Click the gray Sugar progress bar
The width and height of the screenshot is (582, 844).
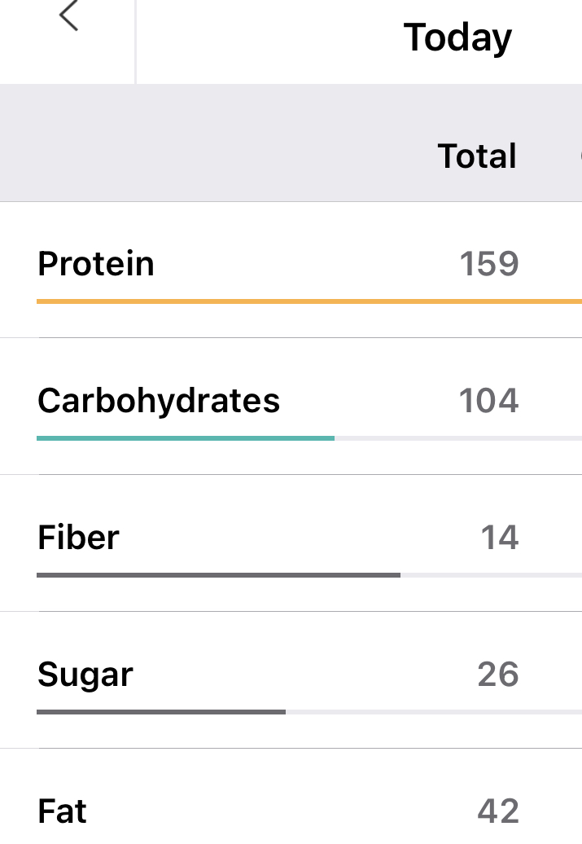pyautogui.click(x=161, y=712)
